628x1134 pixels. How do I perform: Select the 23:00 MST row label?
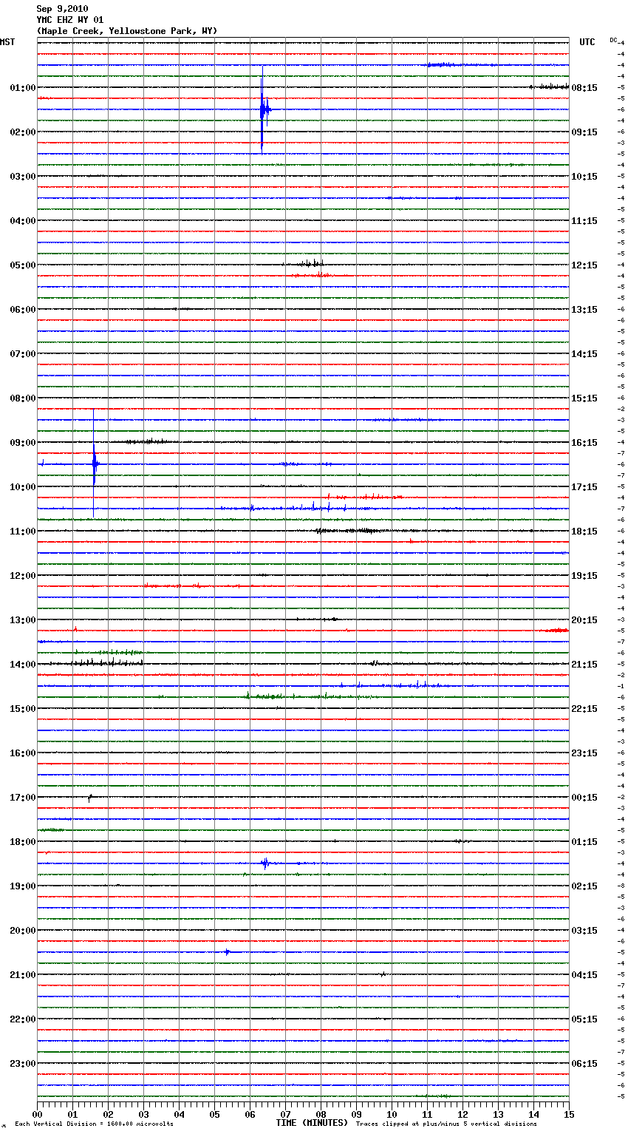(22, 1064)
